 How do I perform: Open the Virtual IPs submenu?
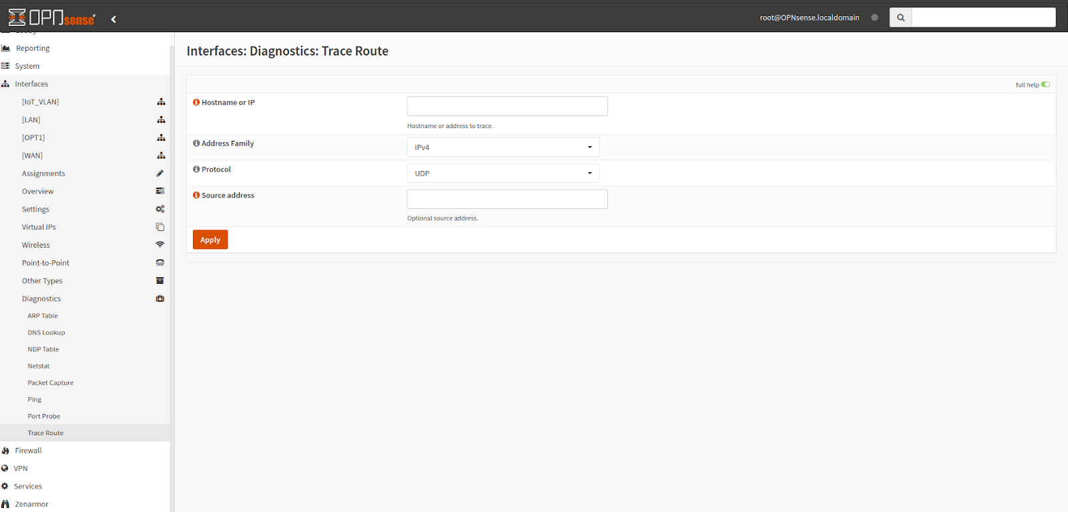coord(39,227)
